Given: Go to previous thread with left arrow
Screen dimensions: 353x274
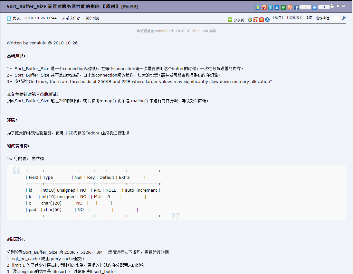Looking at the screenshot, I should click(x=338, y=6).
